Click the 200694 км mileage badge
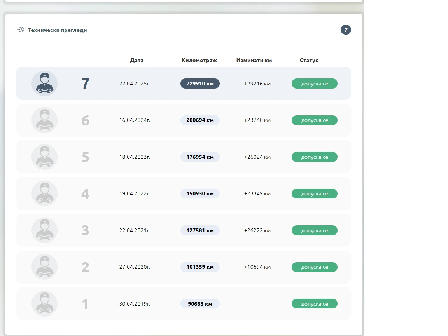 click(x=200, y=120)
